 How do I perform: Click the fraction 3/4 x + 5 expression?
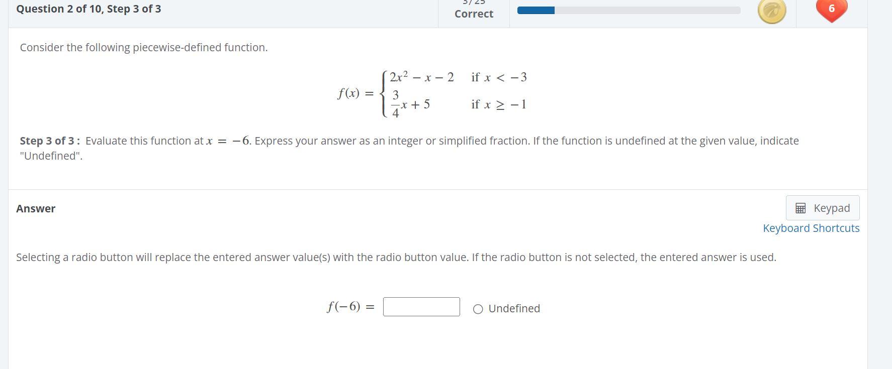coord(410,103)
